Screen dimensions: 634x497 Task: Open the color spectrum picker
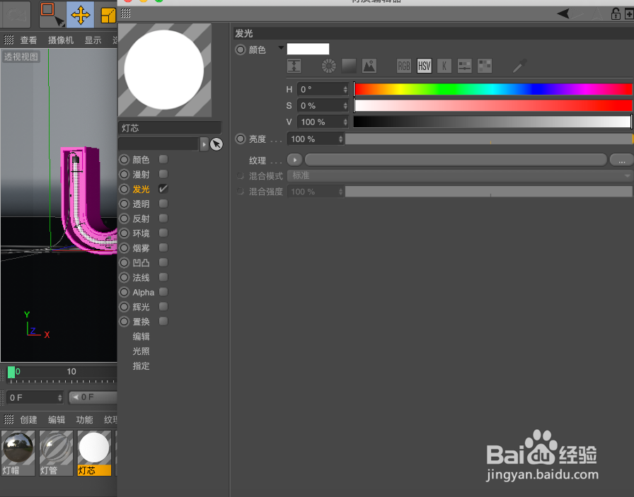(x=349, y=66)
